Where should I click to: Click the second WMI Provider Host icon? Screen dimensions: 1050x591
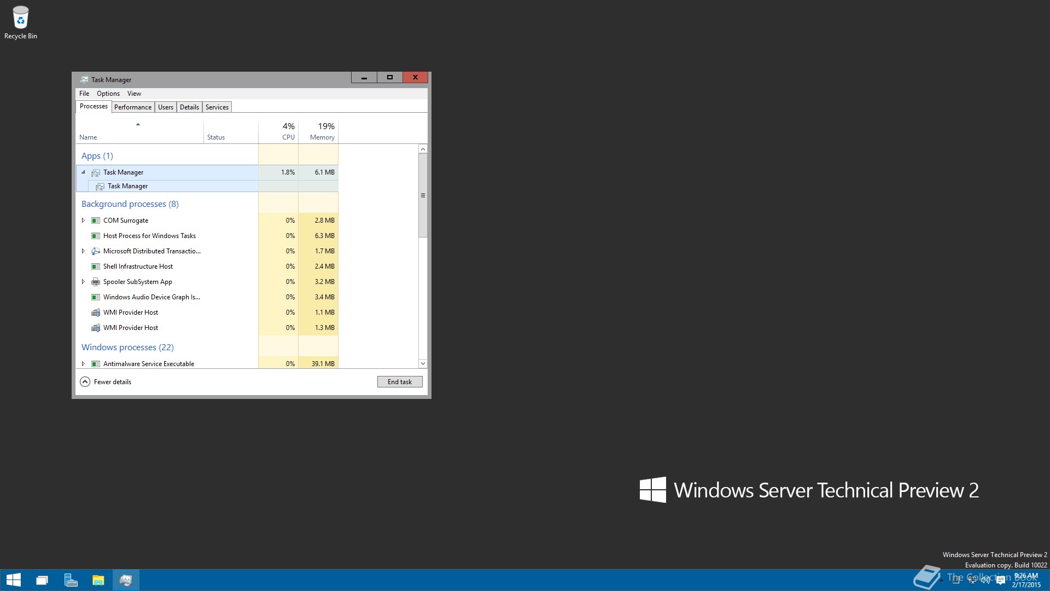(x=96, y=328)
